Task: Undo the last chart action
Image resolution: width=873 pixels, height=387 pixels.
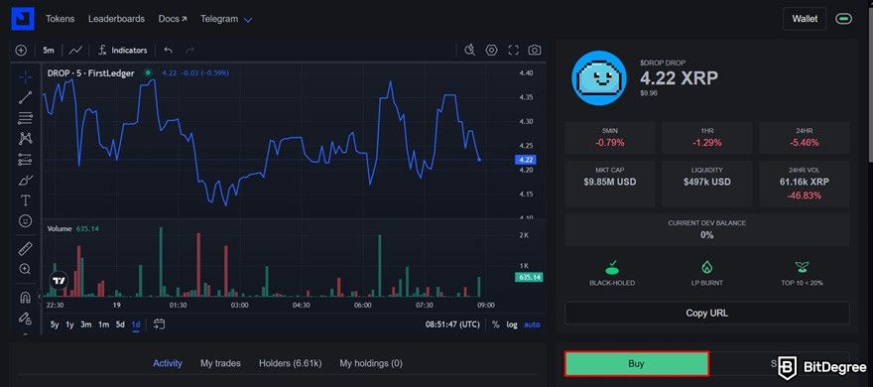Action: pyautogui.click(x=168, y=51)
